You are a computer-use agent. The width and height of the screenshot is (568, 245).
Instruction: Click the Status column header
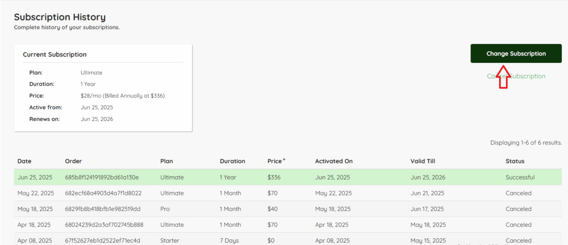coord(515,161)
